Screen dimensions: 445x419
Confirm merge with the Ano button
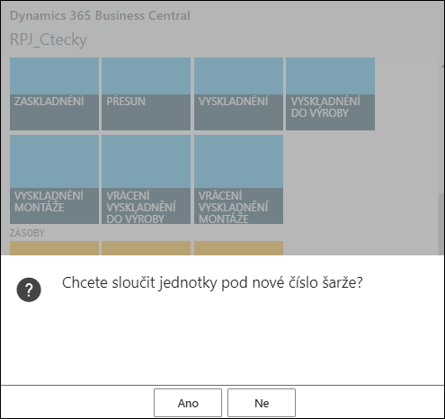pyautogui.click(x=188, y=403)
